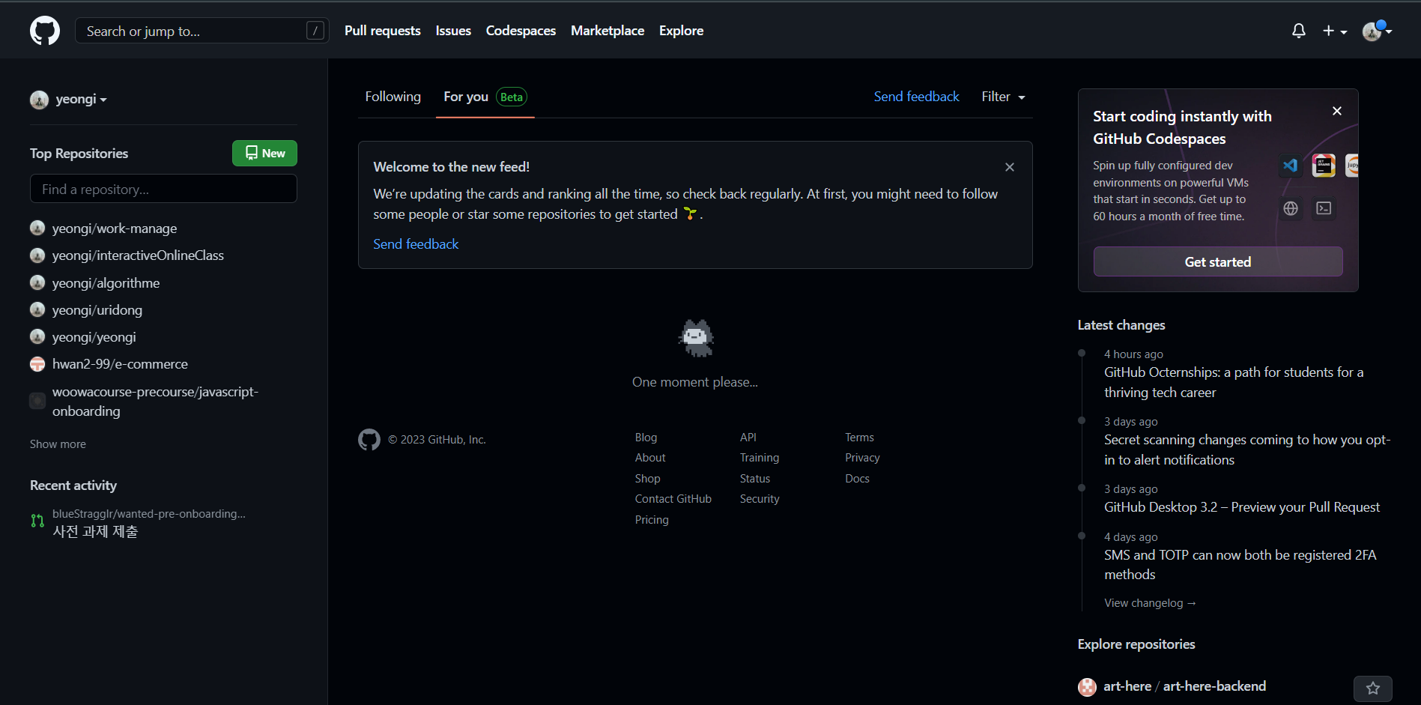Open the Security footer link

click(760, 499)
